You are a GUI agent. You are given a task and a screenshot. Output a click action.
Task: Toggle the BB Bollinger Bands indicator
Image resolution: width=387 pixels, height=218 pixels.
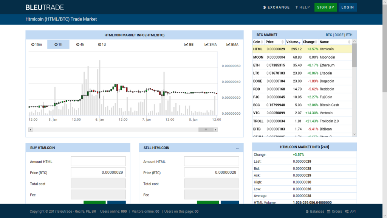point(189,45)
